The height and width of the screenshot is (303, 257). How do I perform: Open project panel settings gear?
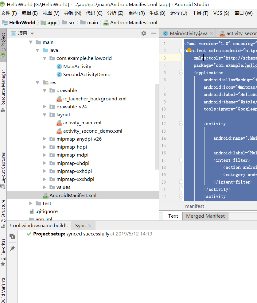click(144, 33)
